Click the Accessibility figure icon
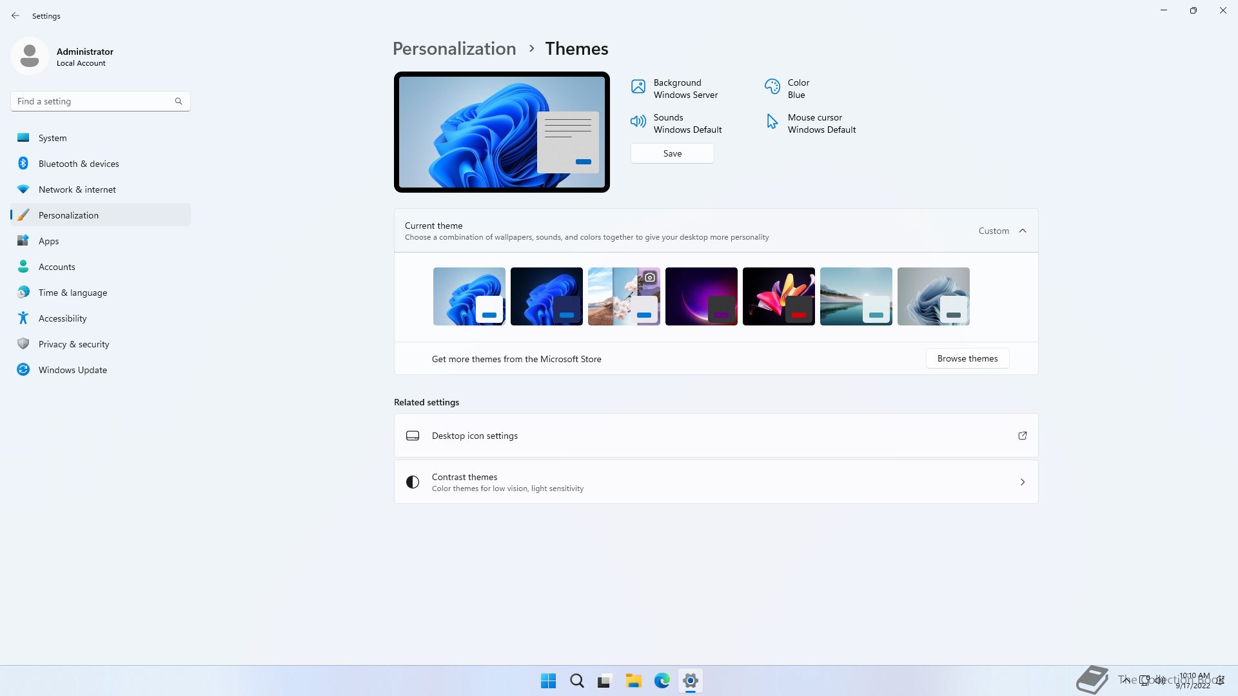This screenshot has height=696, width=1238. tap(23, 318)
